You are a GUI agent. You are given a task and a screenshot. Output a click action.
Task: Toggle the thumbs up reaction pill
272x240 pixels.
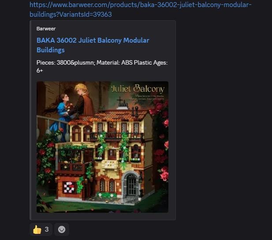click(x=41, y=229)
